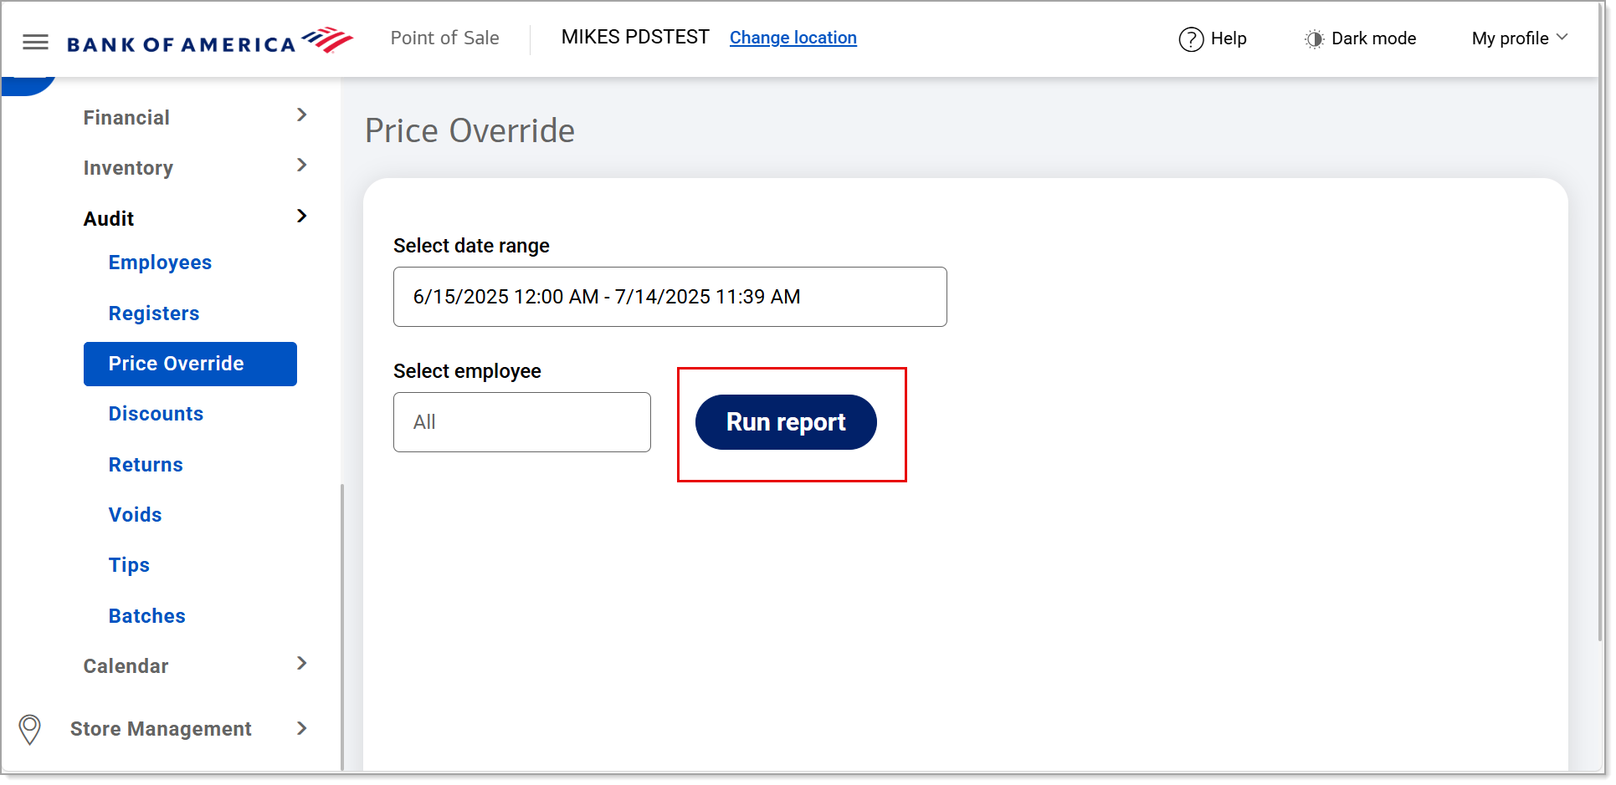This screenshot has height=785, width=1616.
Task: Click the Financial menu label
Action: point(126,118)
